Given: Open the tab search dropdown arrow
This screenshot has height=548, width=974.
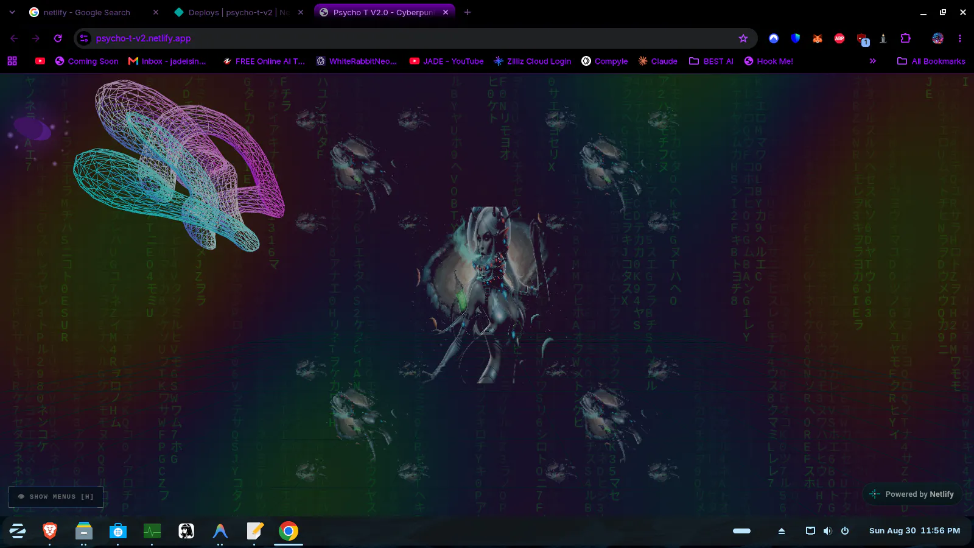Looking at the screenshot, I should pyautogui.click(x=12, y=12).
